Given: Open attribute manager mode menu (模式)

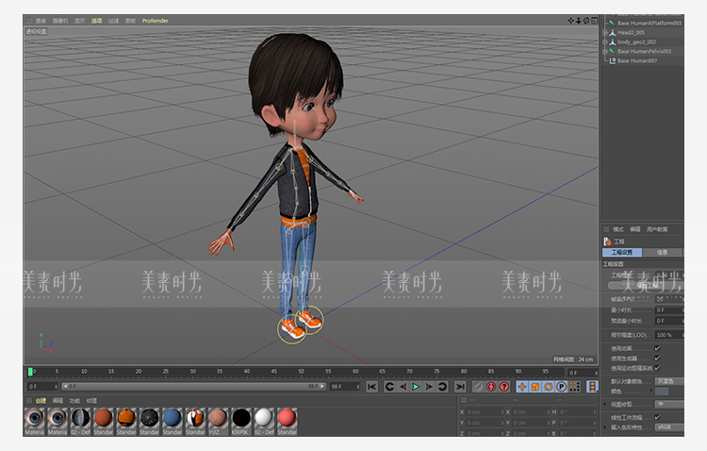Looking at the screenshot, I should tap(618, 229).
